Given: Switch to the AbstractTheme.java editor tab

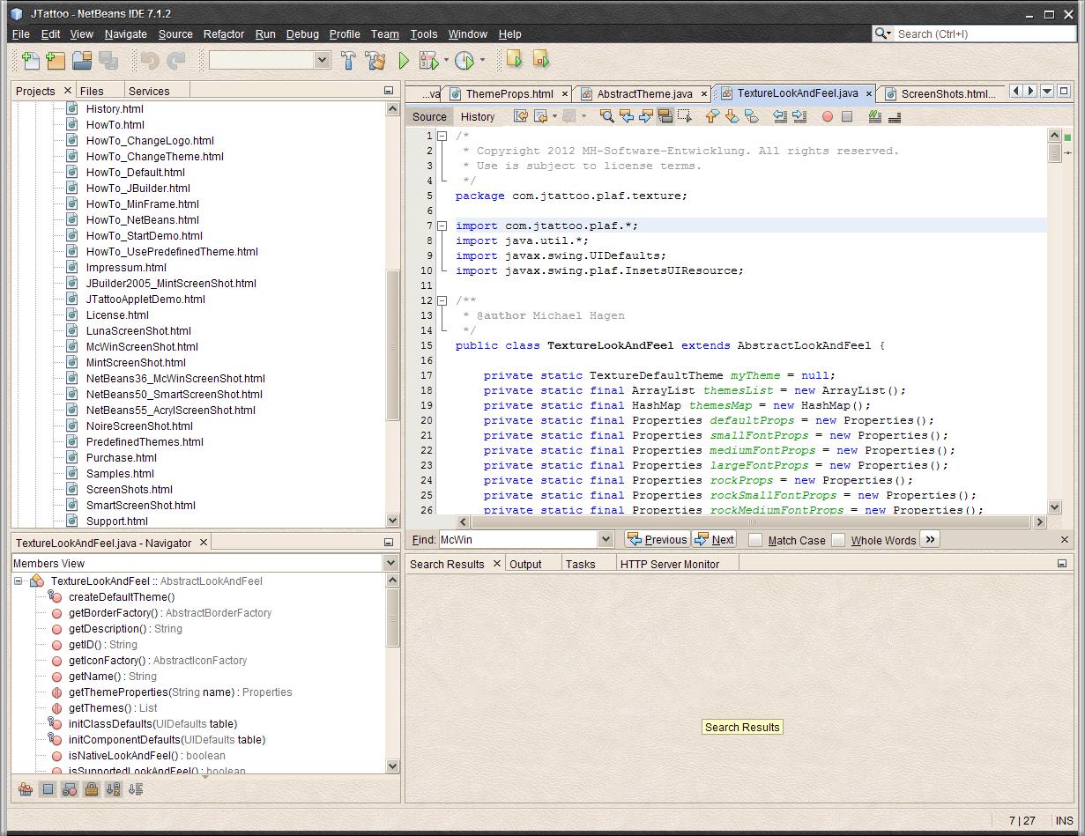Looking at the screenshot, I should pyautogui.click(x=644, y=93).
